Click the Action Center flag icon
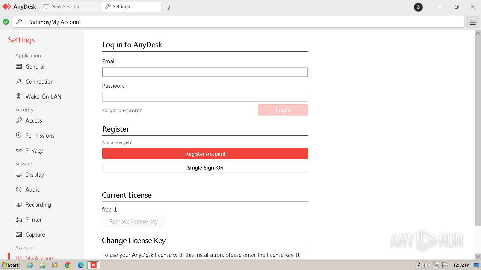481x270 pixels. point(445,265)
